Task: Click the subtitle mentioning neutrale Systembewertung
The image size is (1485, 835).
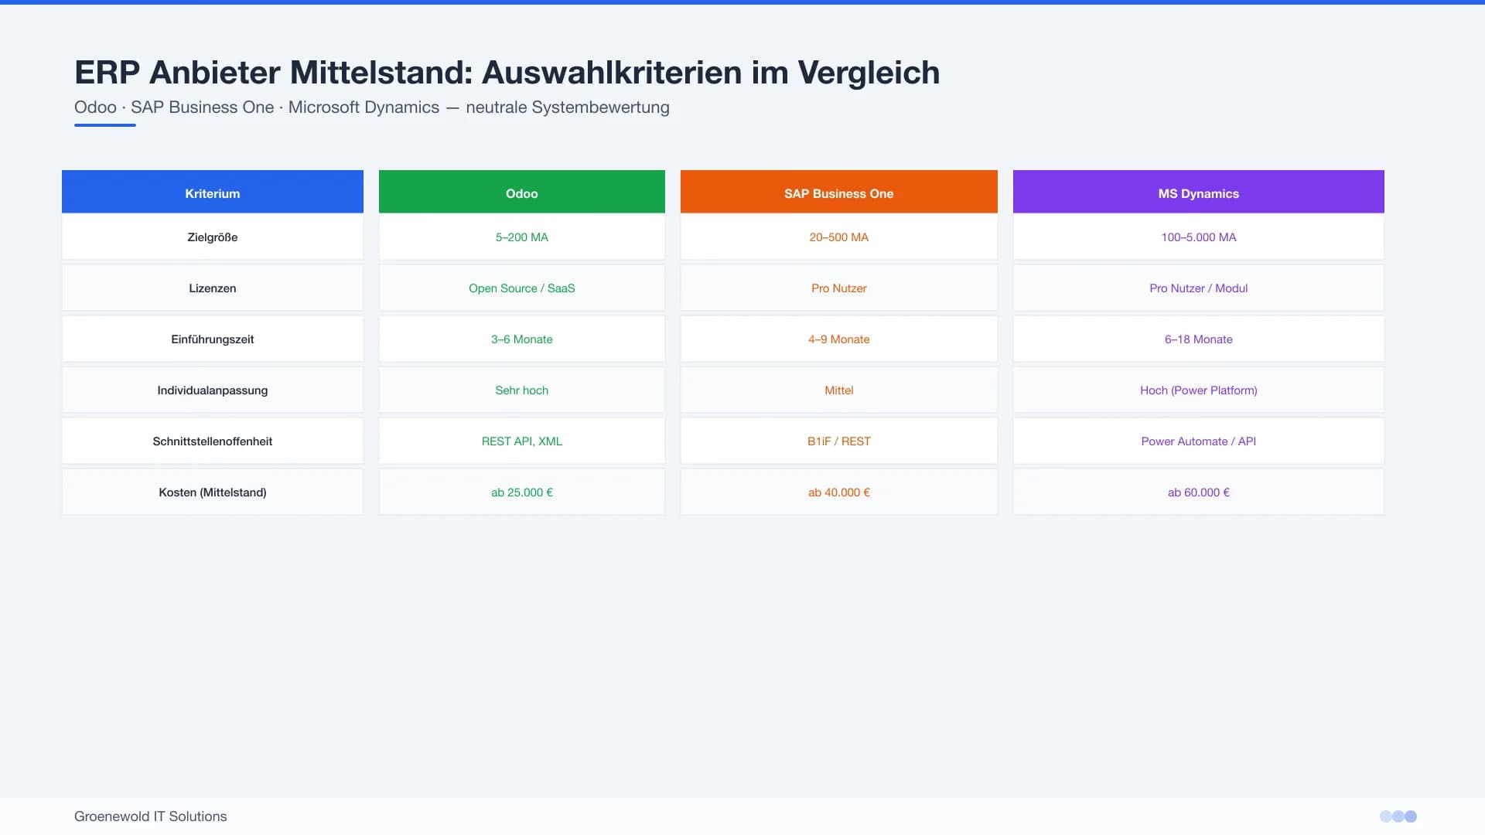Action: (x=372, y=107)
